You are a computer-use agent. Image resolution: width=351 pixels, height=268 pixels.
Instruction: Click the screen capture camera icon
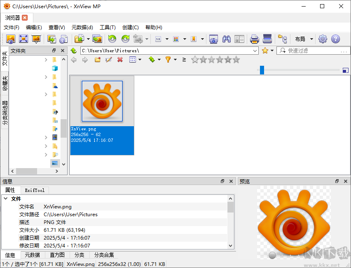(213, 39)
